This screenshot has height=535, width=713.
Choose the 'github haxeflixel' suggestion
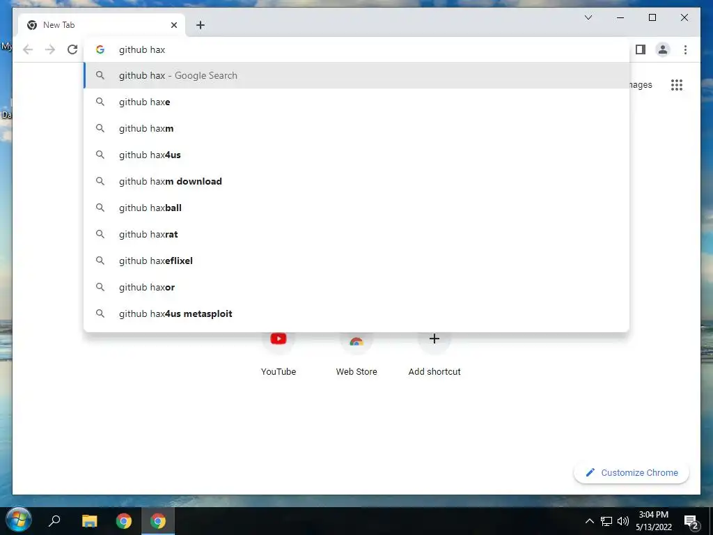click(x=357, y=261)
